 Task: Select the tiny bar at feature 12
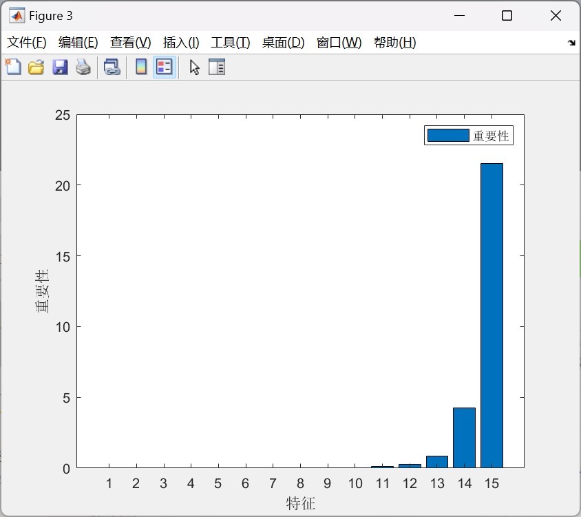410,466
